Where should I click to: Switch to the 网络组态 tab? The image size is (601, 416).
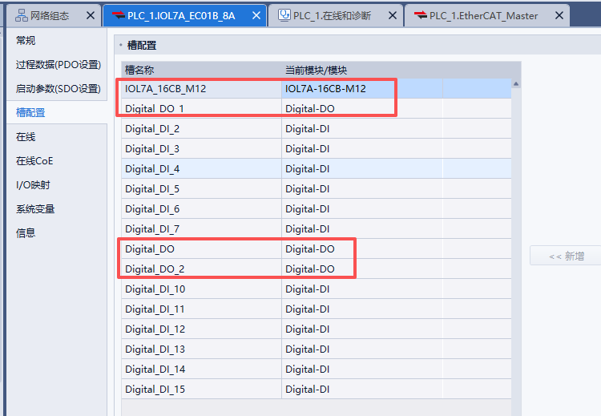point(54,16)
